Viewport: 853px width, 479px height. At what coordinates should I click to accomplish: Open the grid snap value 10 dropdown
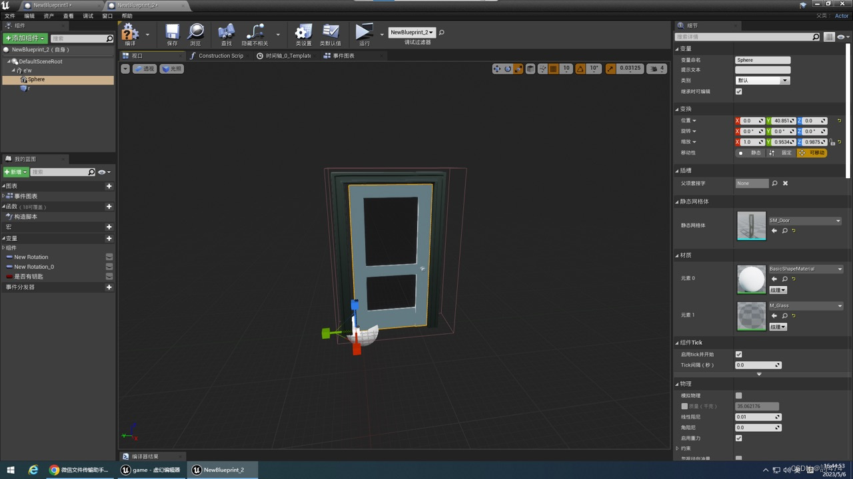pyautogui.click(x=566, y=69)
